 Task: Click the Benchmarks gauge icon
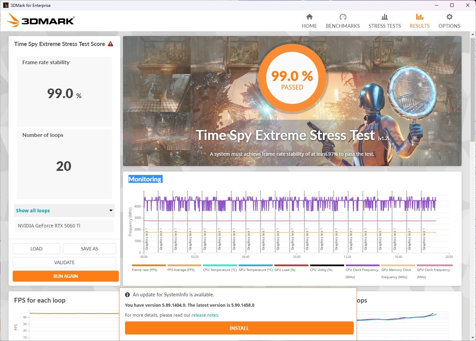pos(343,17)
